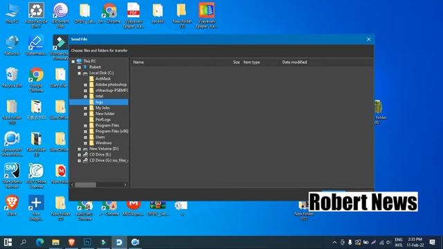Sort file list by Date modified column

[x=294, y=62]
